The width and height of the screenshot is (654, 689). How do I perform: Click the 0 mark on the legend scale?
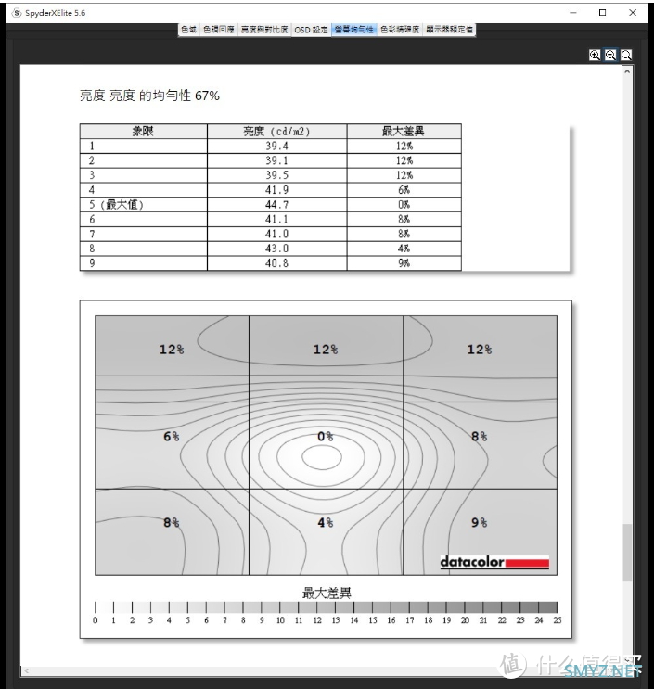coord(96,620)
